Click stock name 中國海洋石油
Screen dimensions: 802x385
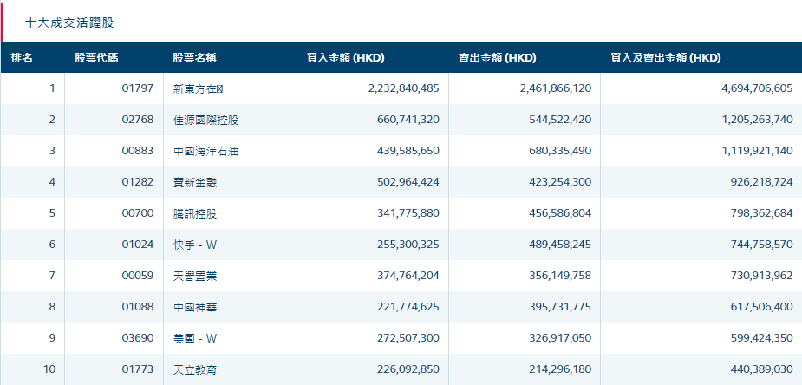pyautogui.click(x=205, y=152)
